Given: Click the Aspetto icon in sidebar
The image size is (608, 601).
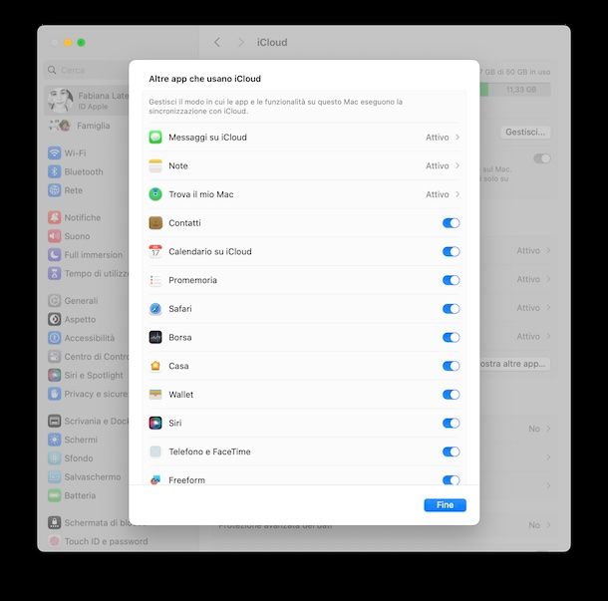Looking at the screenshot, I should 54,319.
